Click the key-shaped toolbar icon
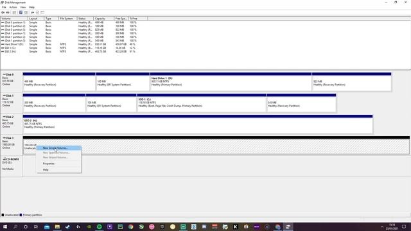Screen dimensions: 411x231 pos(33,13)
